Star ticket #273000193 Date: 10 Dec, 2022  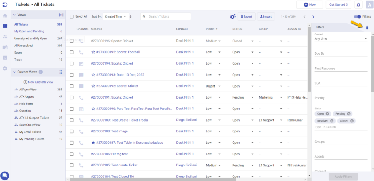click(93, 75)
